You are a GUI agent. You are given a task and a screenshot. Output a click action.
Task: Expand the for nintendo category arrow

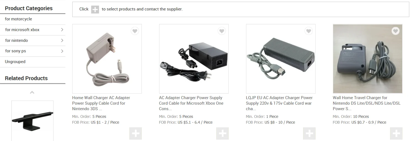[62, 40]
